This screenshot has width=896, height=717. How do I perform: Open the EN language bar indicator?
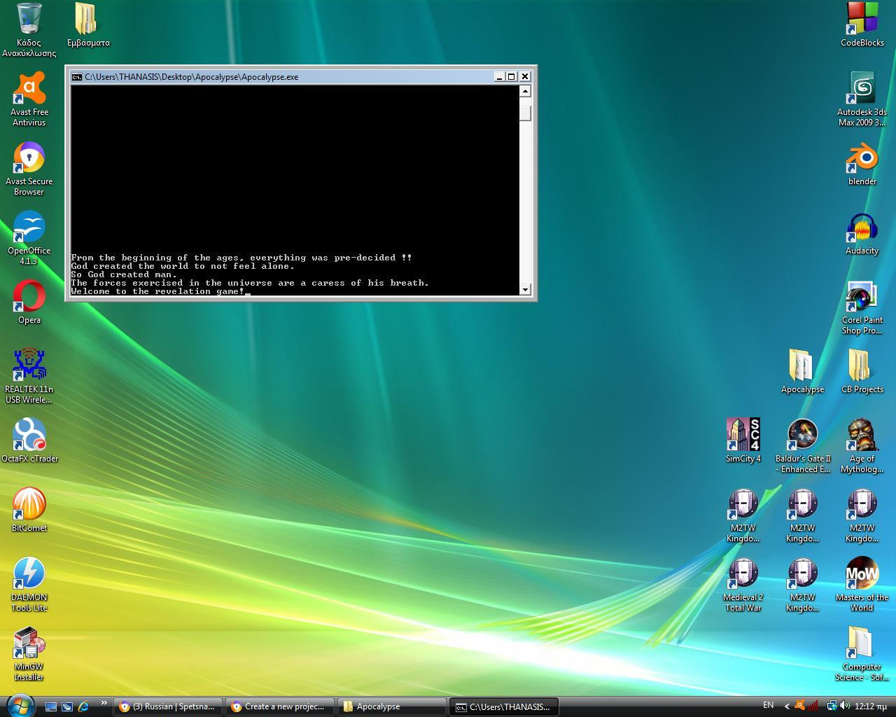click(x=768, y=705)
